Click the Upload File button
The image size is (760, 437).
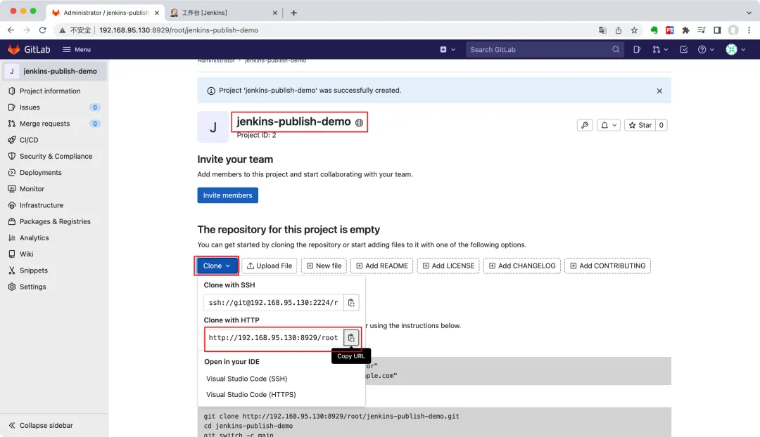click(270, 266)
